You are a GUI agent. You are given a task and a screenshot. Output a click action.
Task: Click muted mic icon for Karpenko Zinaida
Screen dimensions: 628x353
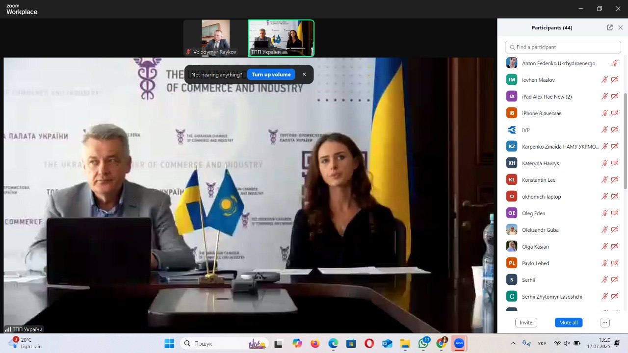[604, 147]
